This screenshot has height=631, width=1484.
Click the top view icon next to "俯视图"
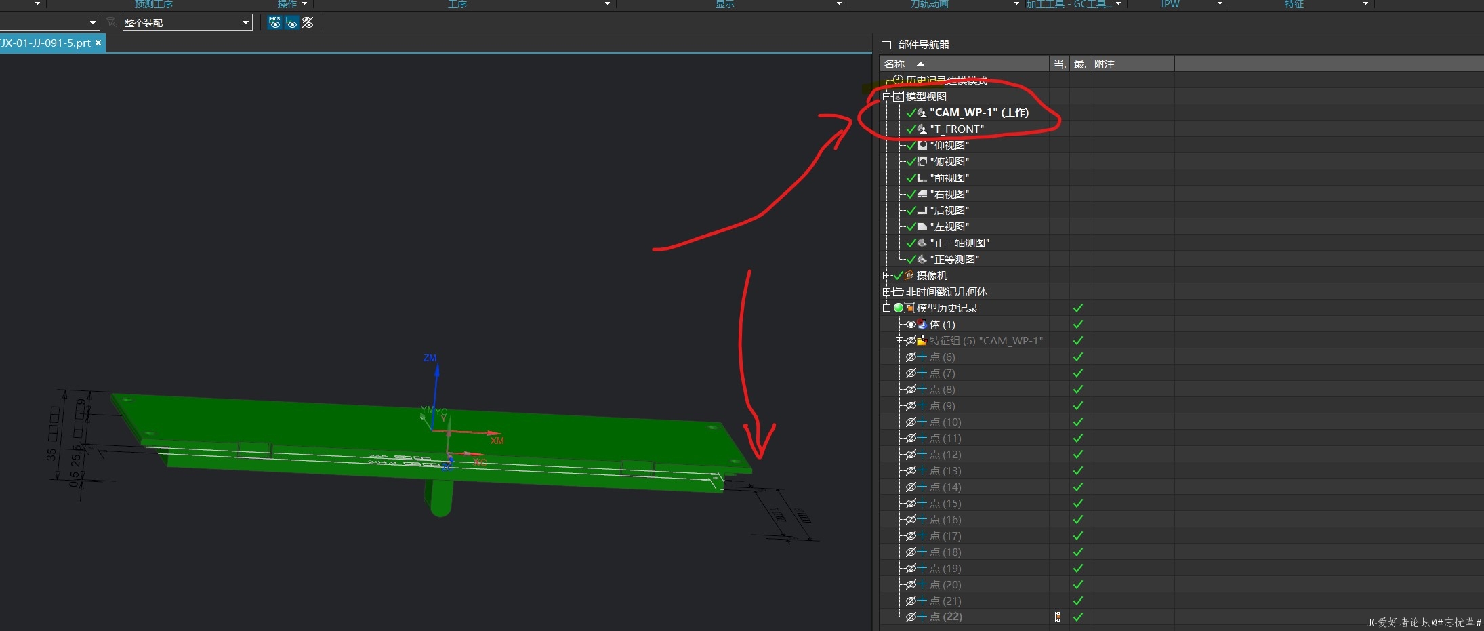pos(922,161)
